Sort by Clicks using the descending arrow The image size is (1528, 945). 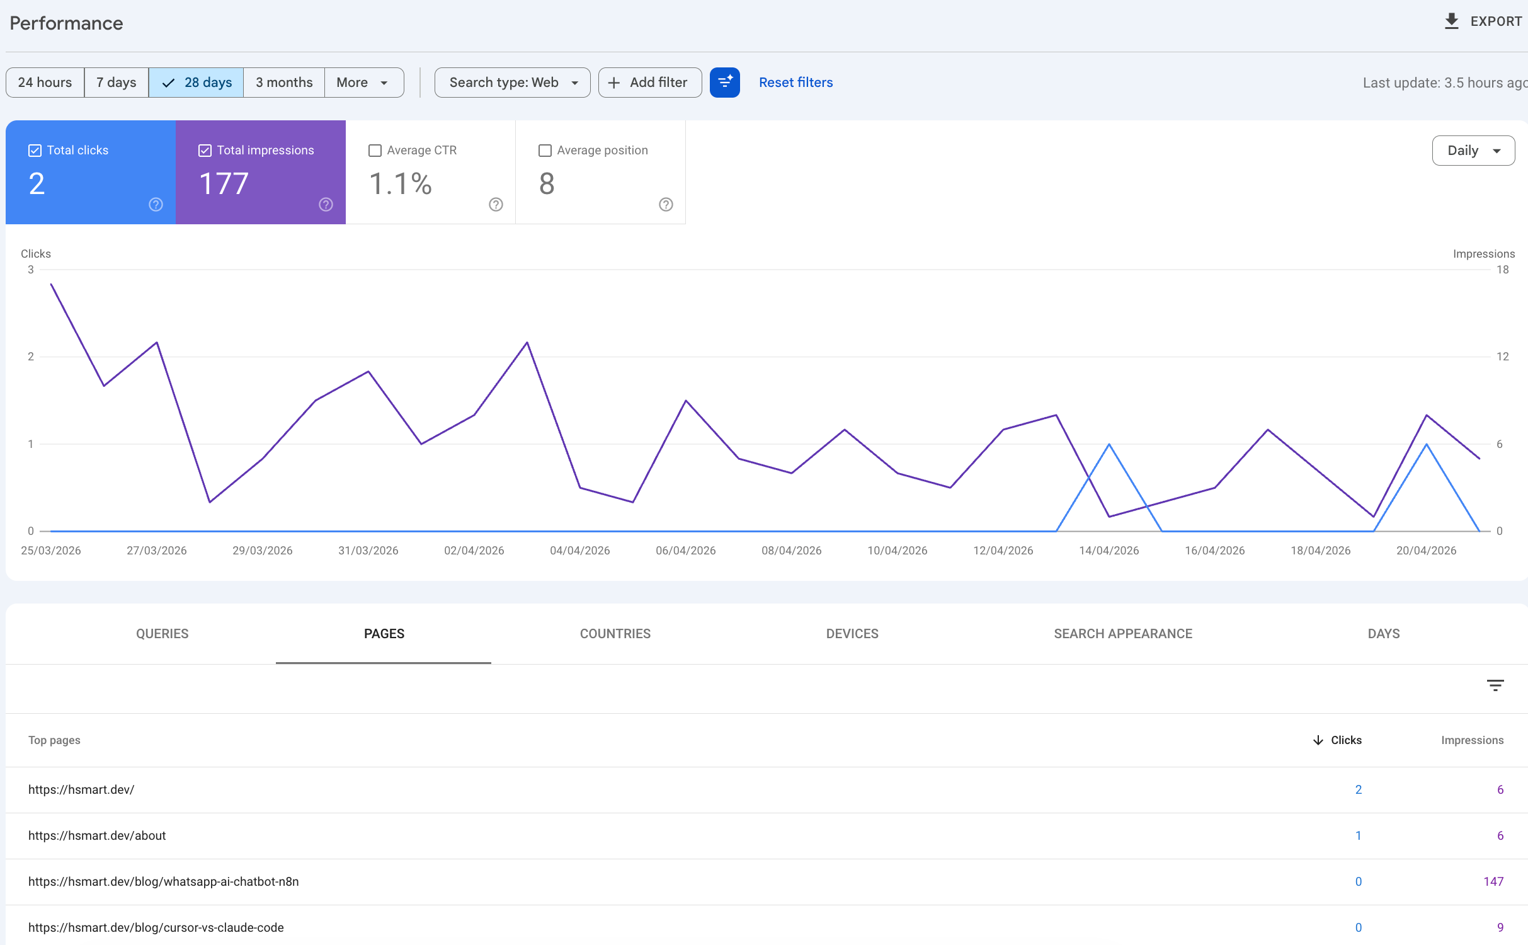click(x=1318, y=740)
